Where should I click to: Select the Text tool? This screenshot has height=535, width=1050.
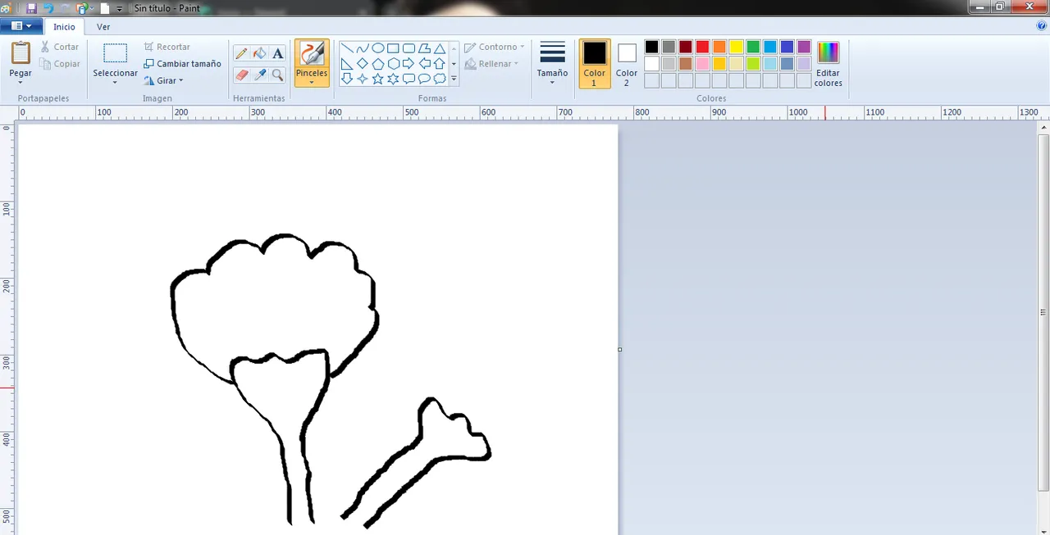(x=278, y=53)
